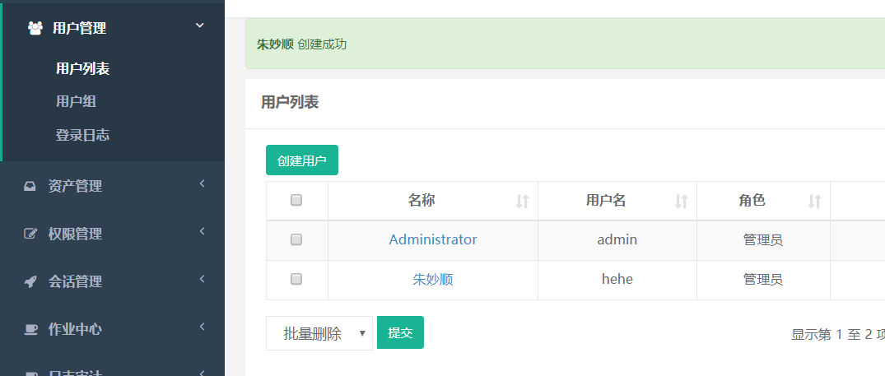Open the 登录日志 submenu item
The width and height of the screenshot is (885, 376).
coord(82,135)
